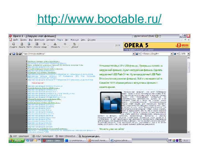
Task: Click the taskbar clock
Action: point(185,140)
